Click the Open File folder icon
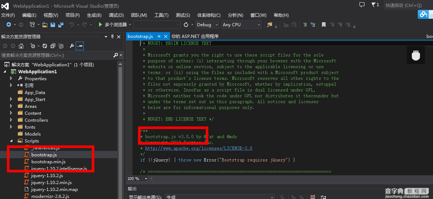433x199 pixels. point(45,24)
